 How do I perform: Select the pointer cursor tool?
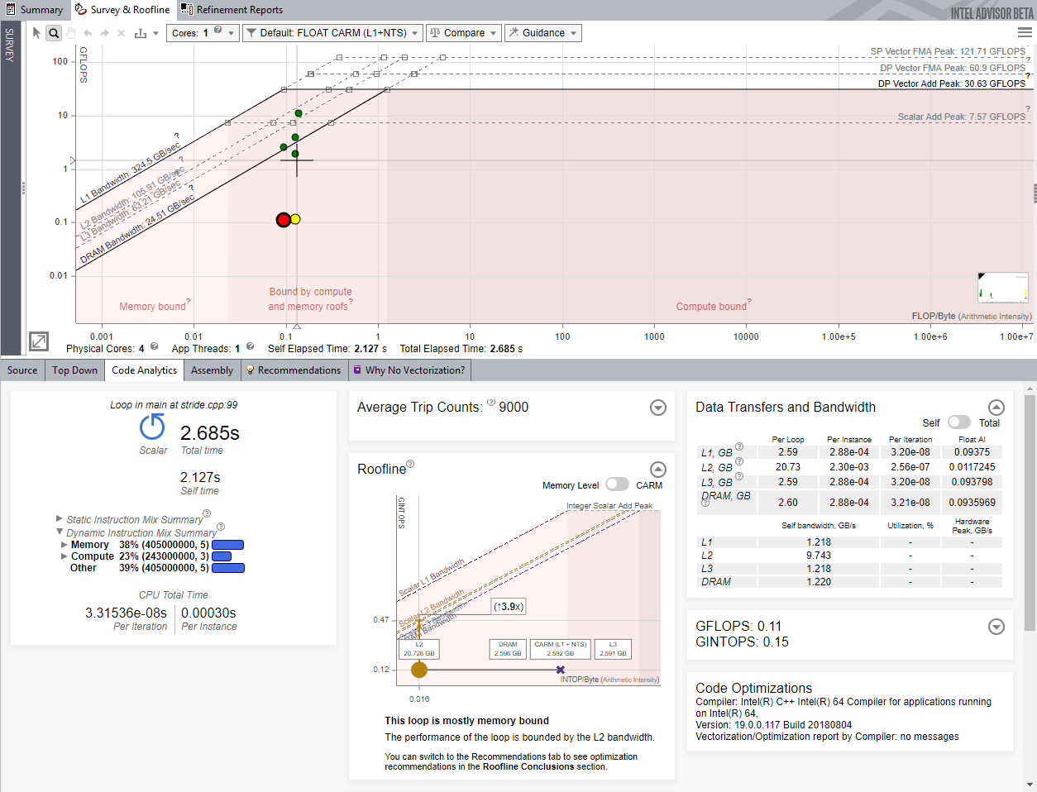(x=36, y=33)
